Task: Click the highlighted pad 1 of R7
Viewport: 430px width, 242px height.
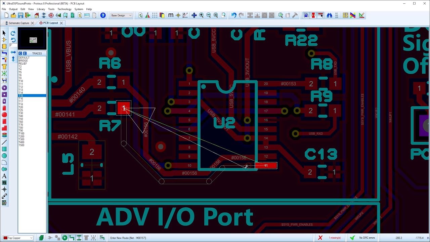Action: 124,108
